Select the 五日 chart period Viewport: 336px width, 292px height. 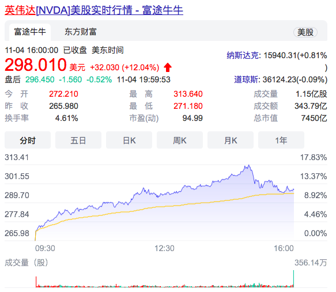(x=78, y=140)
